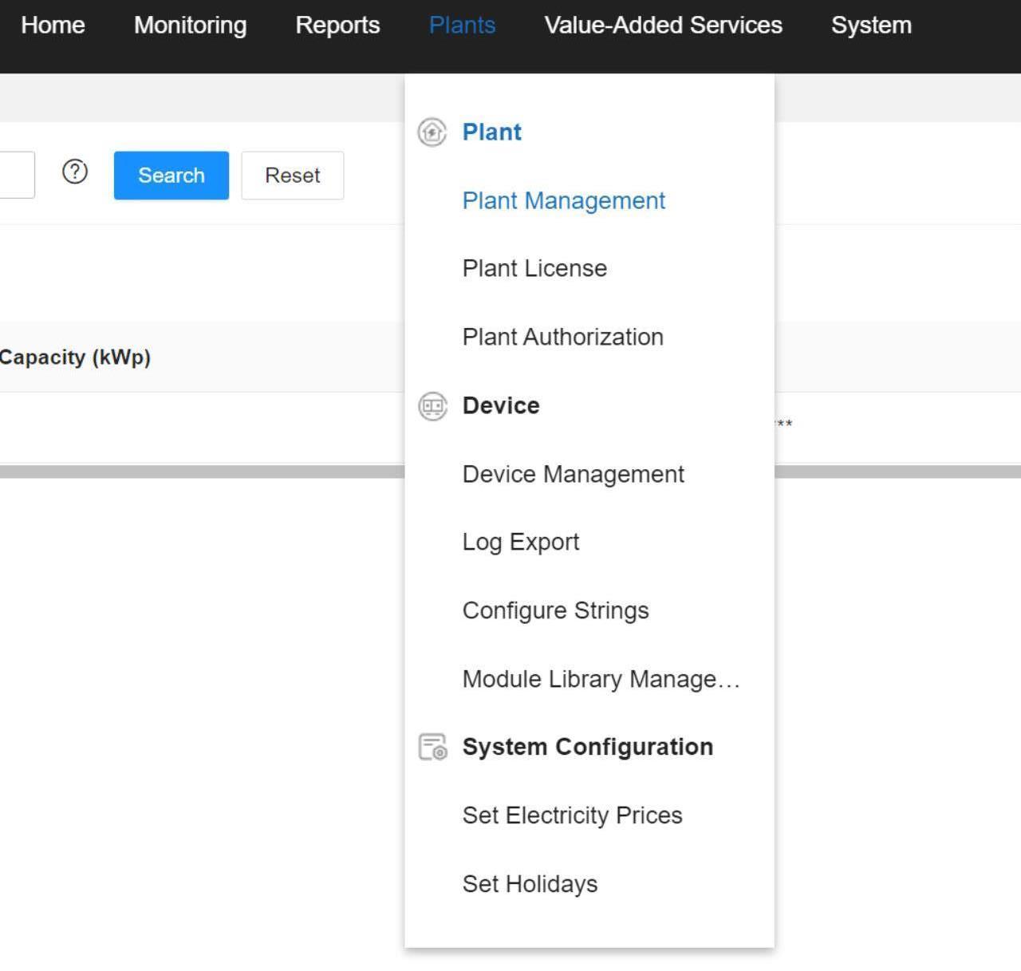1021x971 pixels.
Task: Click the input field left of help icon
Action: [x=17, y=176]
